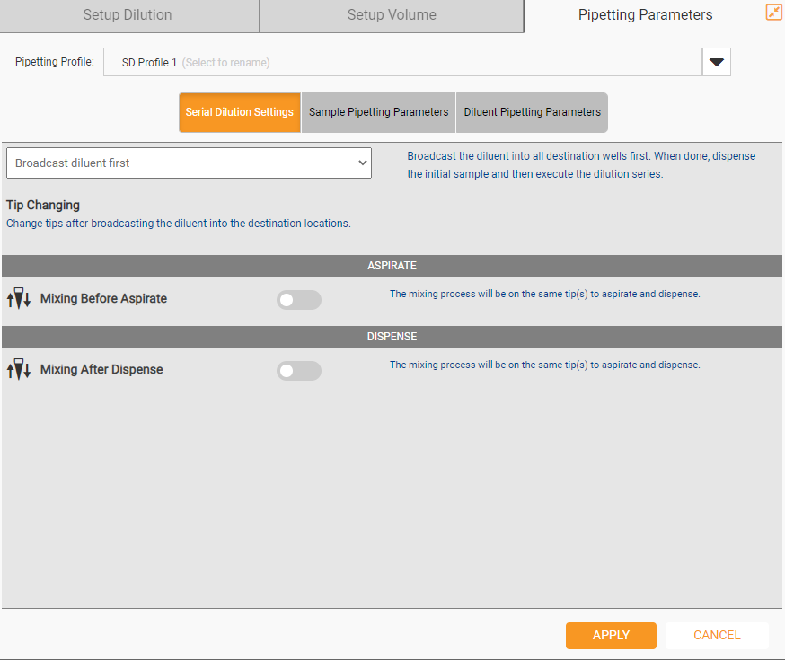Expand the Broadcast diluent first combo box
Image resolution: width=785 pixels, height=660 pixels.
pos(189,163)
